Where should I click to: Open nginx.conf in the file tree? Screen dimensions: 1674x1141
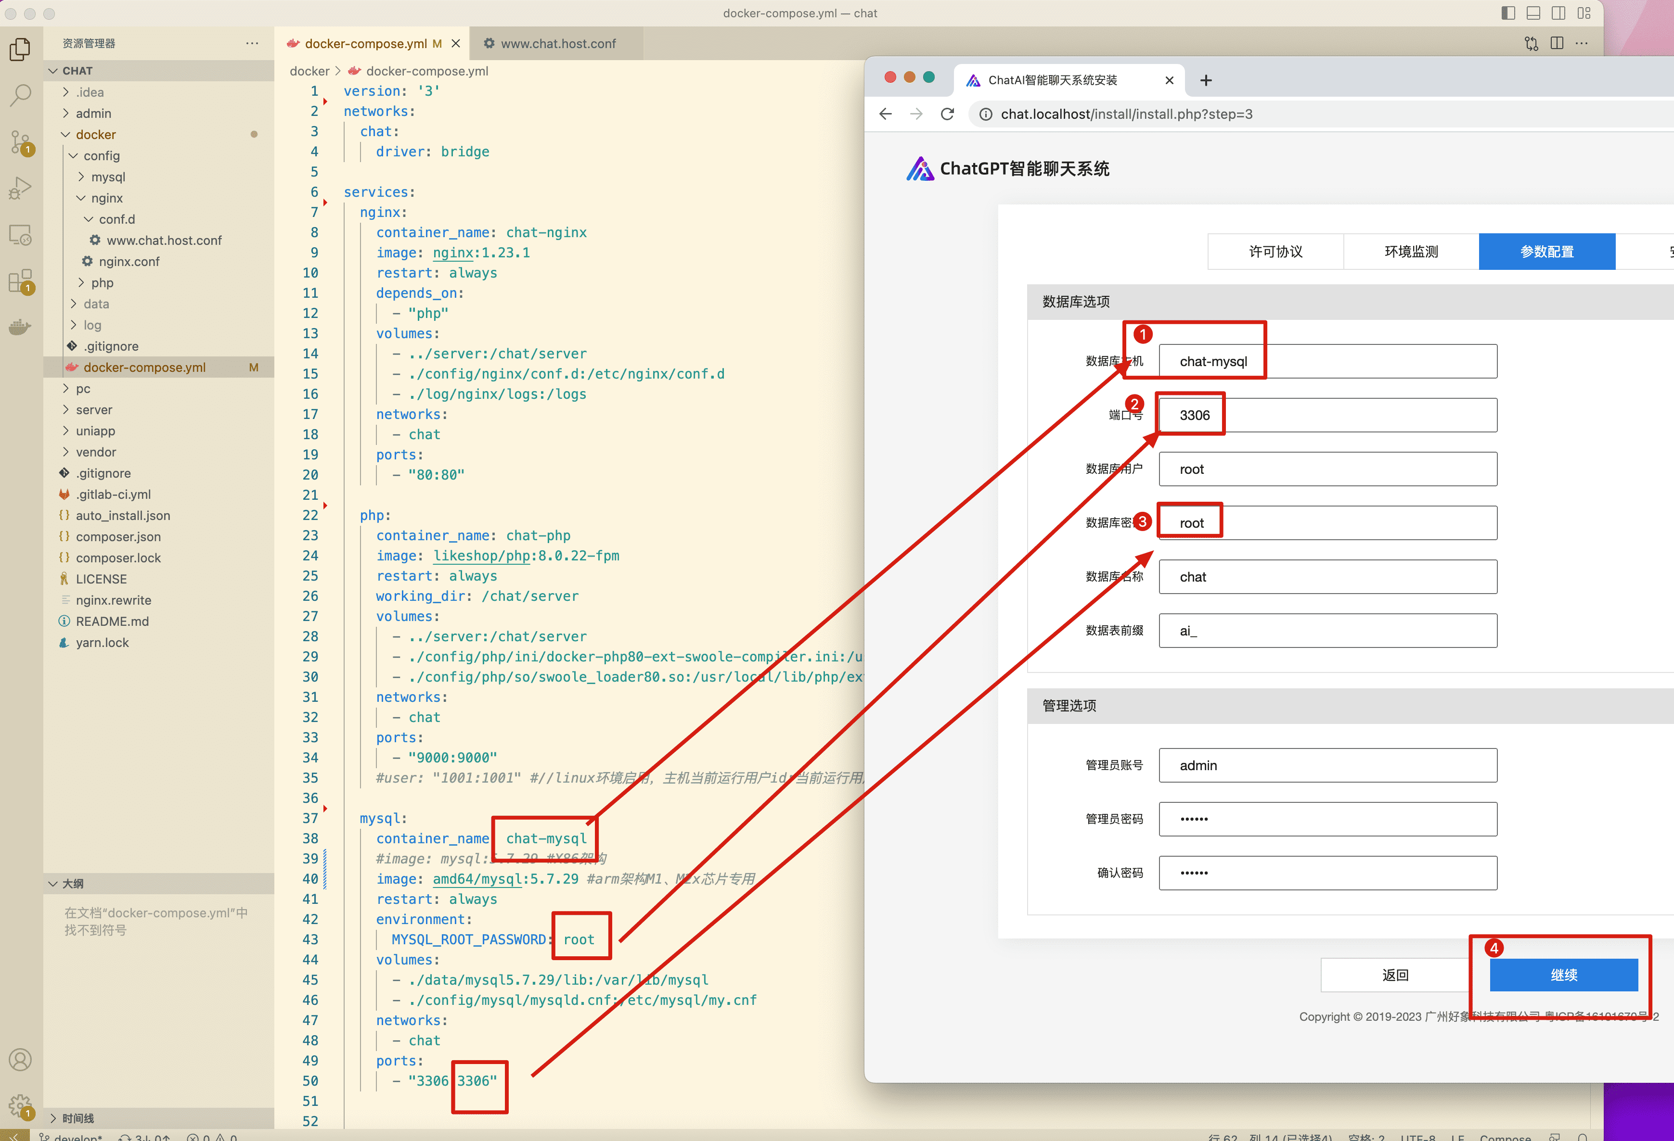[158, 261]
